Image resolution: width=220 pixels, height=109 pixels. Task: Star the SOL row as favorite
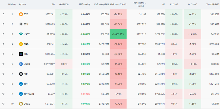point(4,54)
